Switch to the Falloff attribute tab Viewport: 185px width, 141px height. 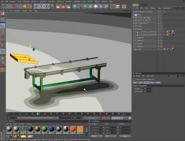158,83
